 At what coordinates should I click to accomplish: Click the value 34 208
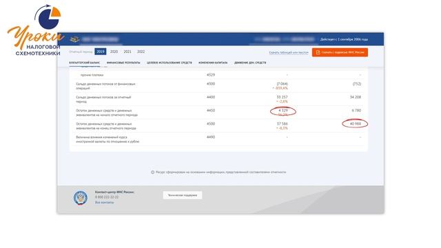(x=356, y=97)
